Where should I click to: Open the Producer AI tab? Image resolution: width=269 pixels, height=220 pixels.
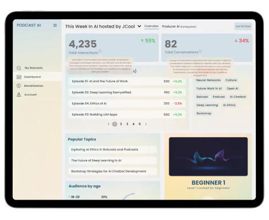pos(179,27)
